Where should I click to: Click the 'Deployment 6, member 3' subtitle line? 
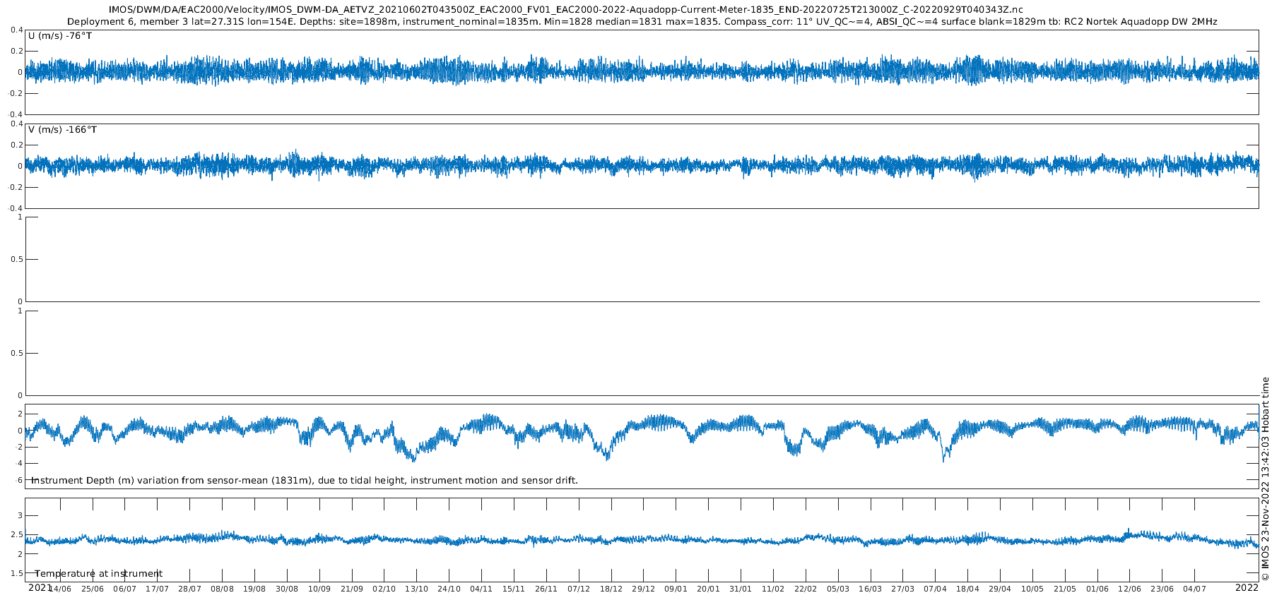coord(642,22)
